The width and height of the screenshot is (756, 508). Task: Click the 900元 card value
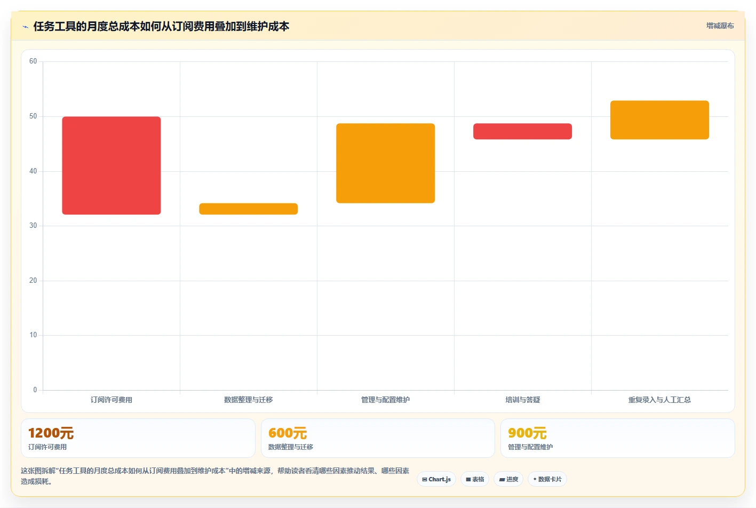point(527,433)
